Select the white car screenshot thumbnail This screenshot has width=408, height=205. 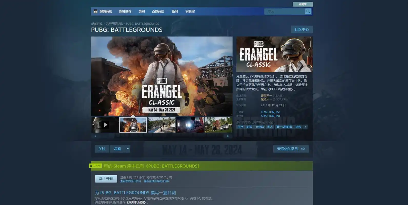click(x=218, y=125)
